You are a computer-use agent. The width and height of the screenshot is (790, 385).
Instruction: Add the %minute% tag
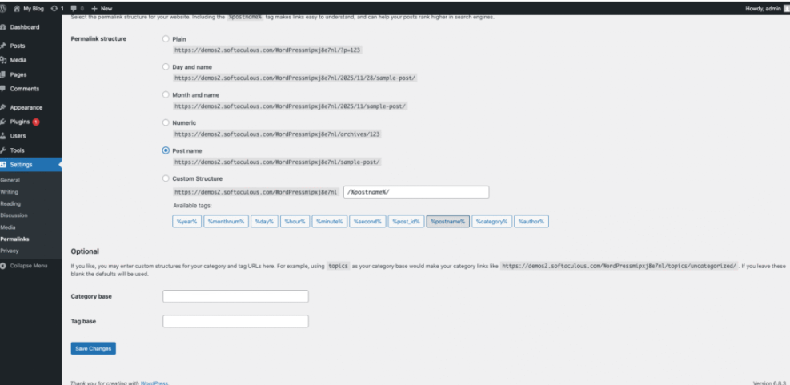[330, 222]
